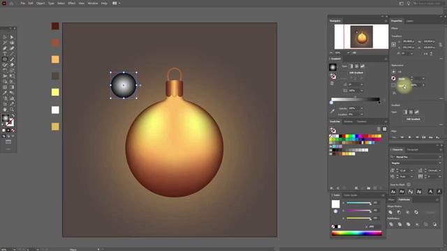The height and width of the screenshot is (251, 447).
Task: Choose the Eyedropper tool in the toolbar
Action: pyautogui.click(x=5, y=93)
